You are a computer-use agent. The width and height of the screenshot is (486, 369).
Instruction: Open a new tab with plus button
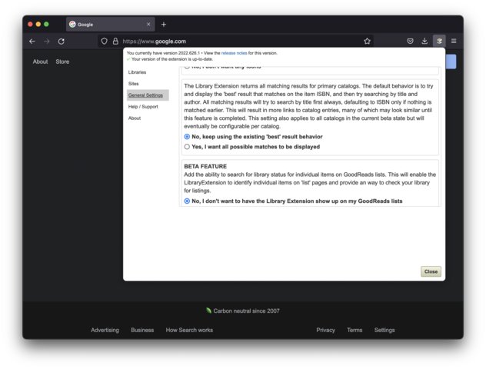164,24
